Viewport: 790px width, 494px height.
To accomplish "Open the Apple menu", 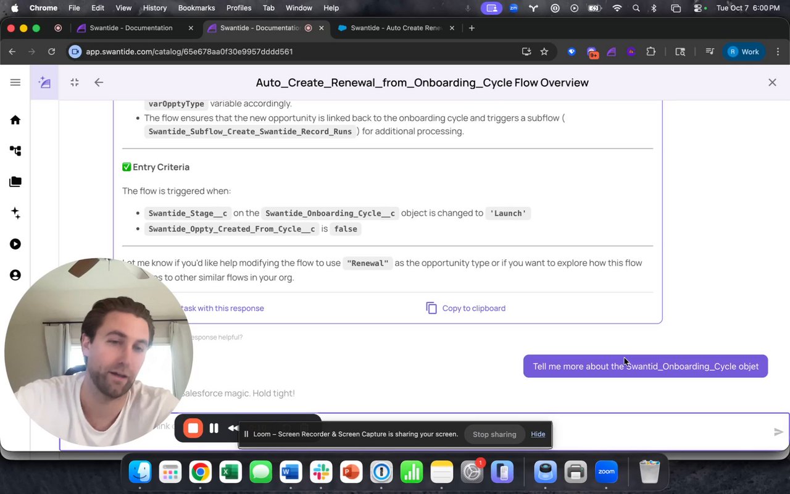I will pyautogui.click(x=14, y=8).
